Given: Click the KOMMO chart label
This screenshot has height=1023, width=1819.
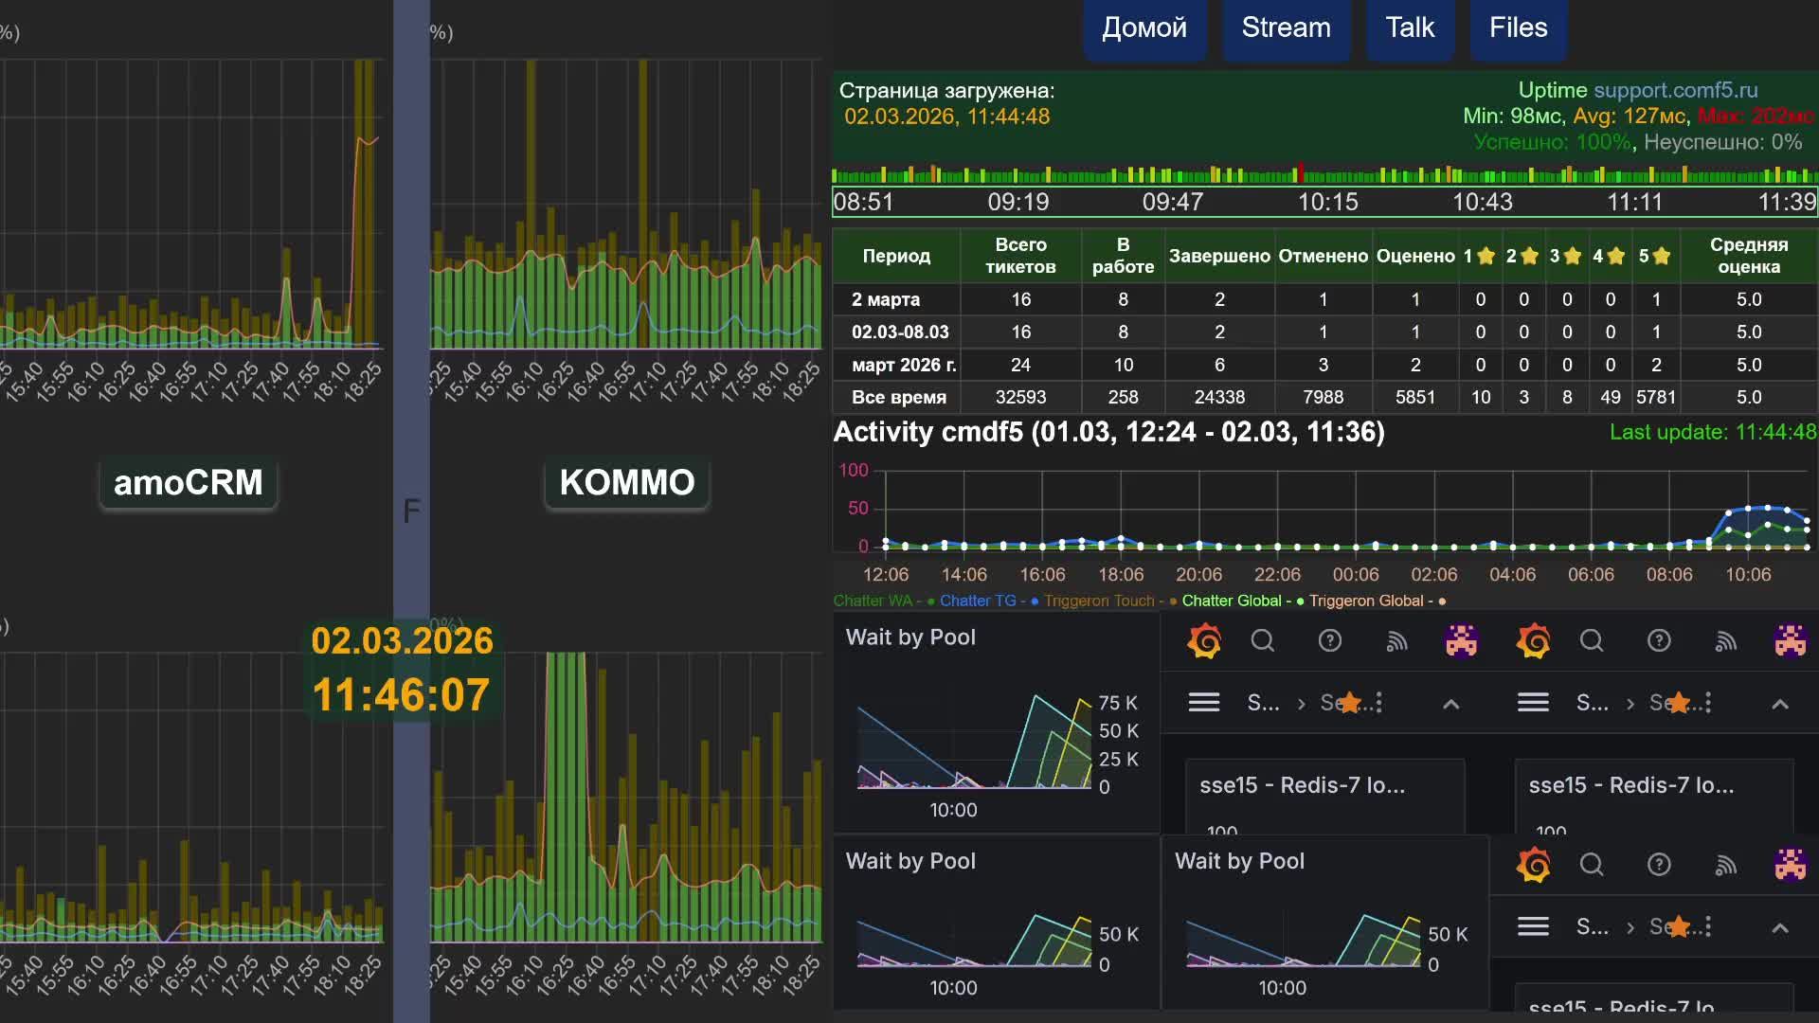Looking at the screenshot, I should pyautogui.click(x=626, y=483).
